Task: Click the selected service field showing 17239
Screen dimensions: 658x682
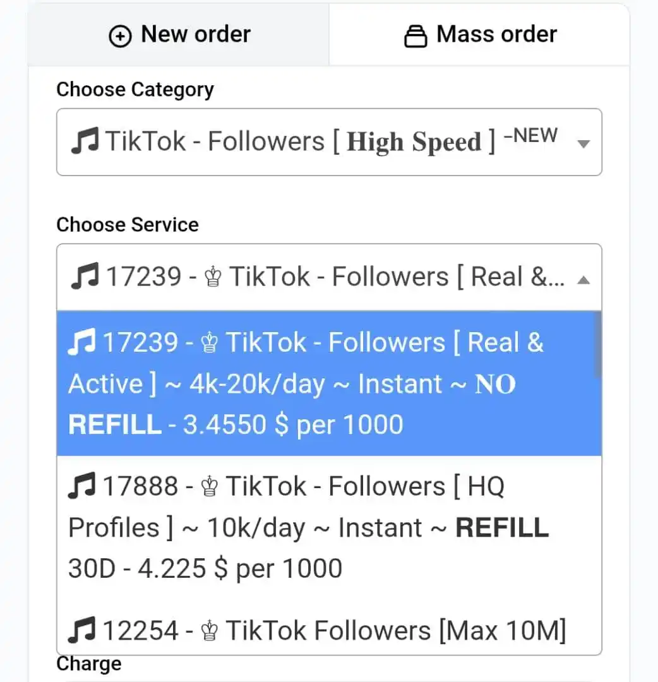Action: pyautogui.click(x=329, y=277)
